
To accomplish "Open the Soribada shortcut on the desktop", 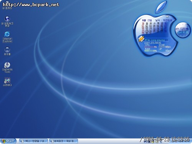I will (x=7, y=82).
